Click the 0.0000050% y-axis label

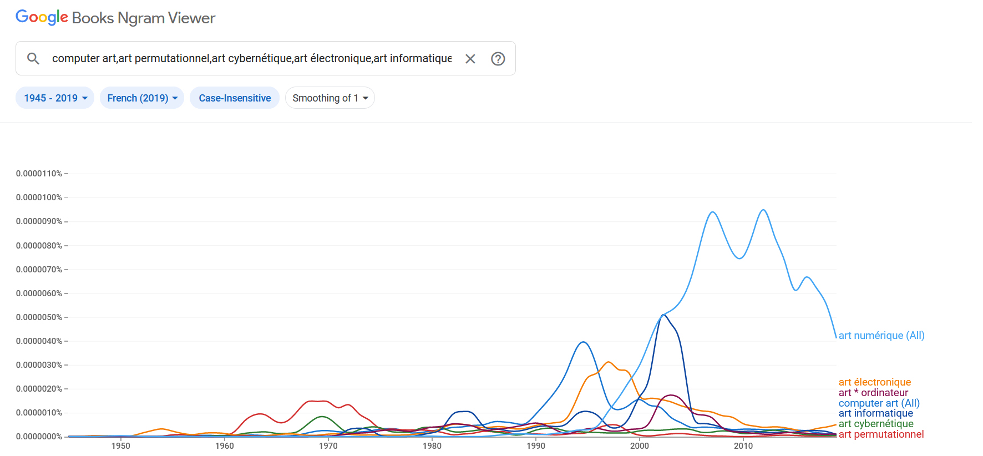click(39, 317)
